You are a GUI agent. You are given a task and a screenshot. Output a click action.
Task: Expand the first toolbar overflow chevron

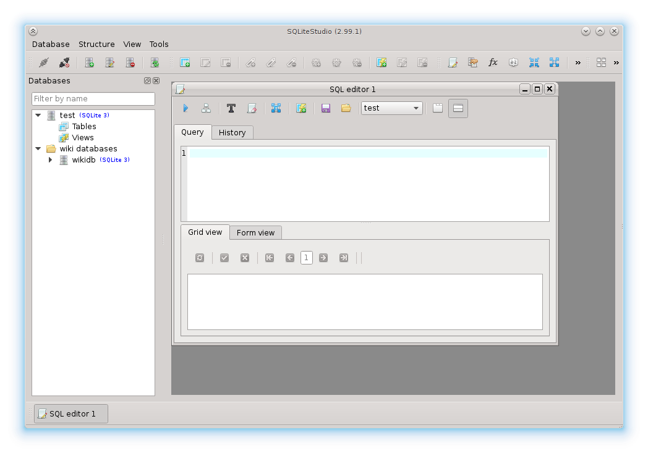[x=578, y=63]
